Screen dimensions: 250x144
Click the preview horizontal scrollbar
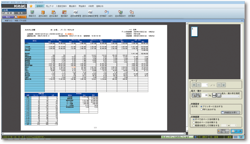[x=94, y=133]
